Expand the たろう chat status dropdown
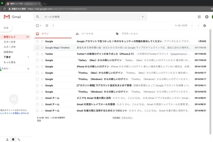 9,69
